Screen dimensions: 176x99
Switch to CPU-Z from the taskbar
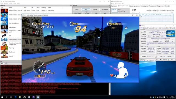34,97
